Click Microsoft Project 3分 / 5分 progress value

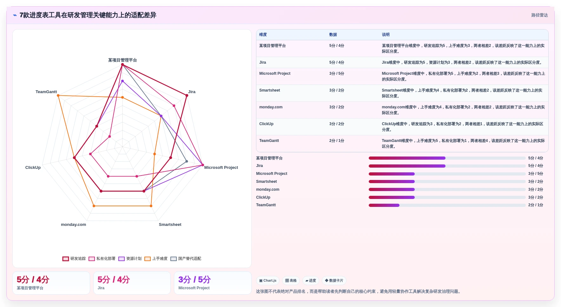click(536, 174)
